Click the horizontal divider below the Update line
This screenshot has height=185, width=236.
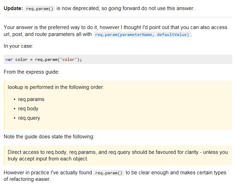118,17
